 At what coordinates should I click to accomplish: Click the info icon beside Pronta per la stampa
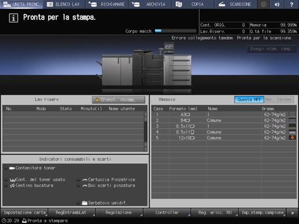pyautogui.click(x=13, y=18)
